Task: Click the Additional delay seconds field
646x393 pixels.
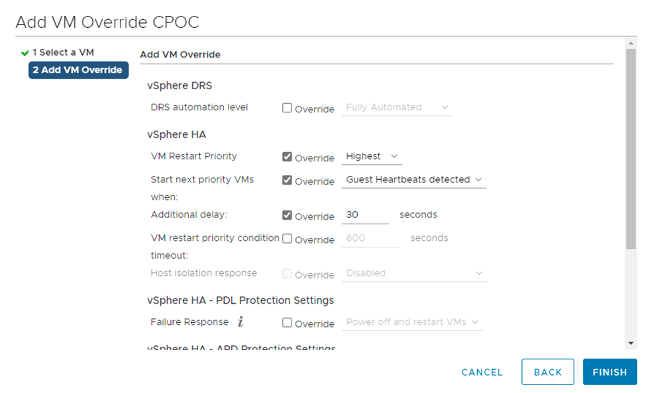Action: click(366, 215)
